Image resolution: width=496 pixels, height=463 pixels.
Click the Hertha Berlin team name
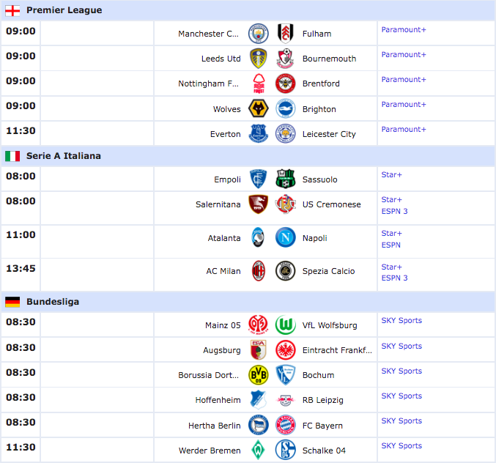214,426
